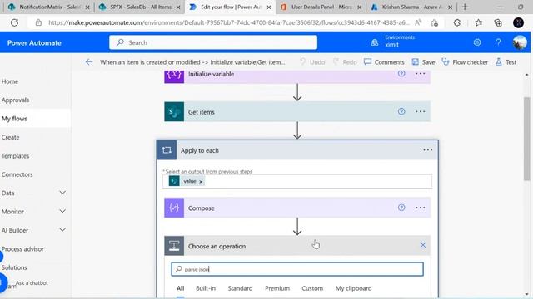
Task: Click help icon on Get items step
Action: (x=401, y=111)
